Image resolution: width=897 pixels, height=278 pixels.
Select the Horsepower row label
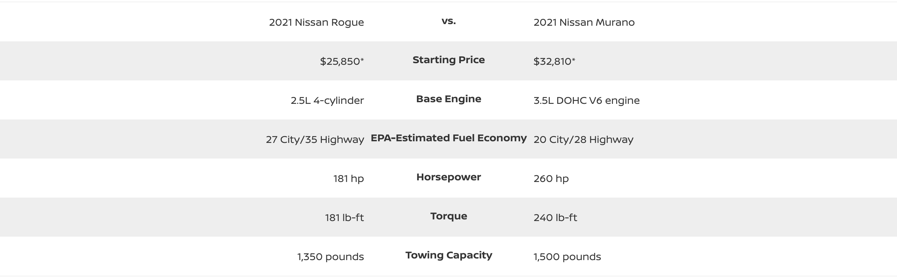tap(448, 177)
